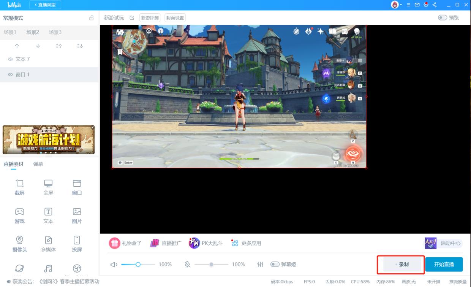
Task: Add a 投屏 phone casting source
Action: (x=77, y=244)
